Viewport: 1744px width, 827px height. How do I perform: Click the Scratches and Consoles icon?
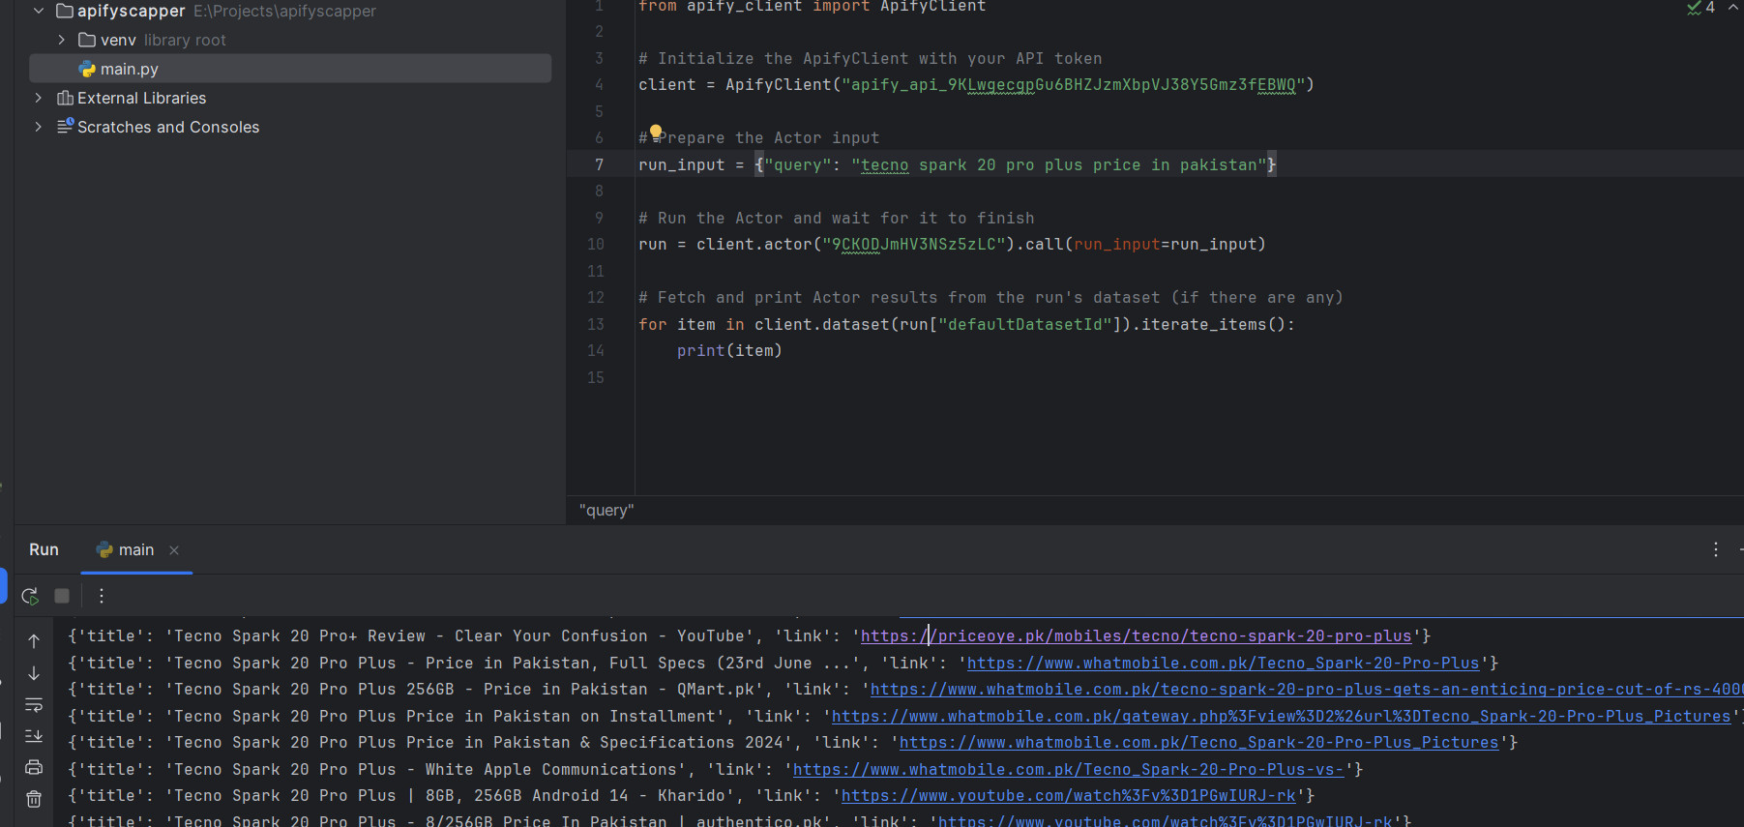65,126
